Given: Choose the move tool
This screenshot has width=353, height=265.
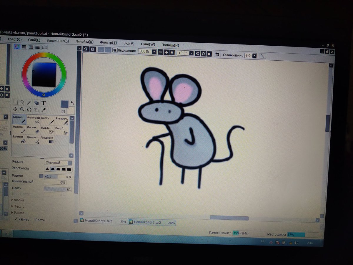Looking at the screenshot, I should pos(15,109).
